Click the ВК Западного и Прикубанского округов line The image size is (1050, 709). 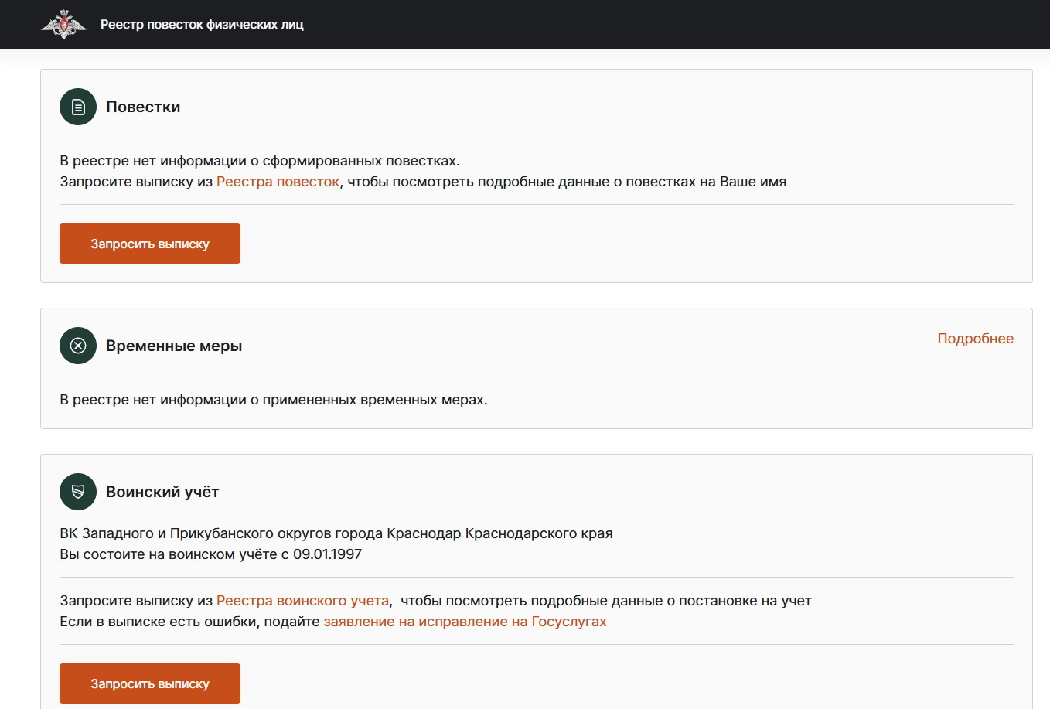336,533
